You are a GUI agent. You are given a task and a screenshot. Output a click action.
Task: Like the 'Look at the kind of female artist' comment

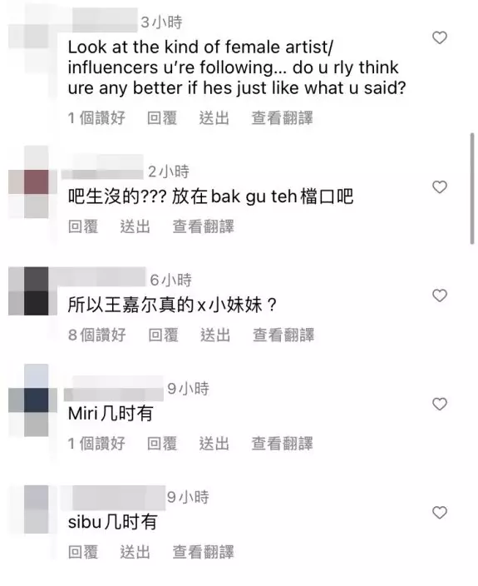click(440, 37)
